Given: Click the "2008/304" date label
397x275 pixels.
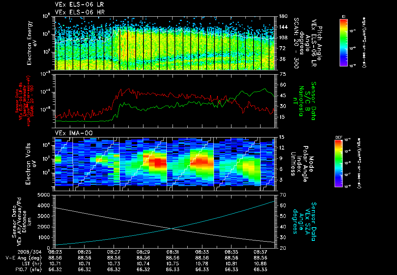Looking at the screenshot, I should pos(29,252).
